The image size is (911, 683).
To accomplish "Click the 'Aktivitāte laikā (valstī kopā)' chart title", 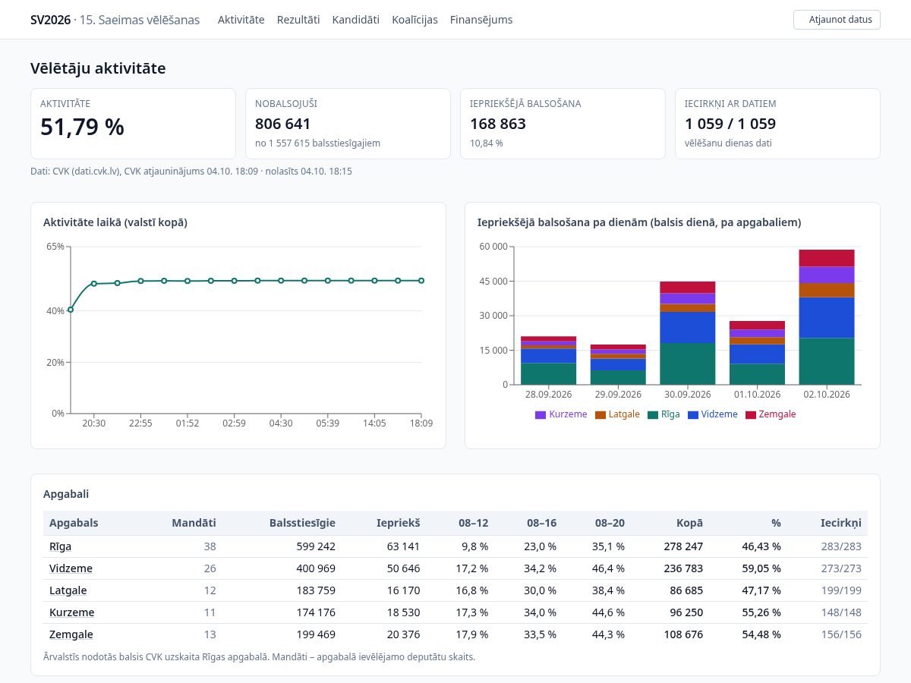I will click(x=115, y=222).
